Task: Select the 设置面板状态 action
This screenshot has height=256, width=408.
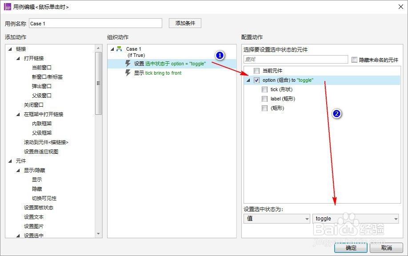Action: click(39, 208)
